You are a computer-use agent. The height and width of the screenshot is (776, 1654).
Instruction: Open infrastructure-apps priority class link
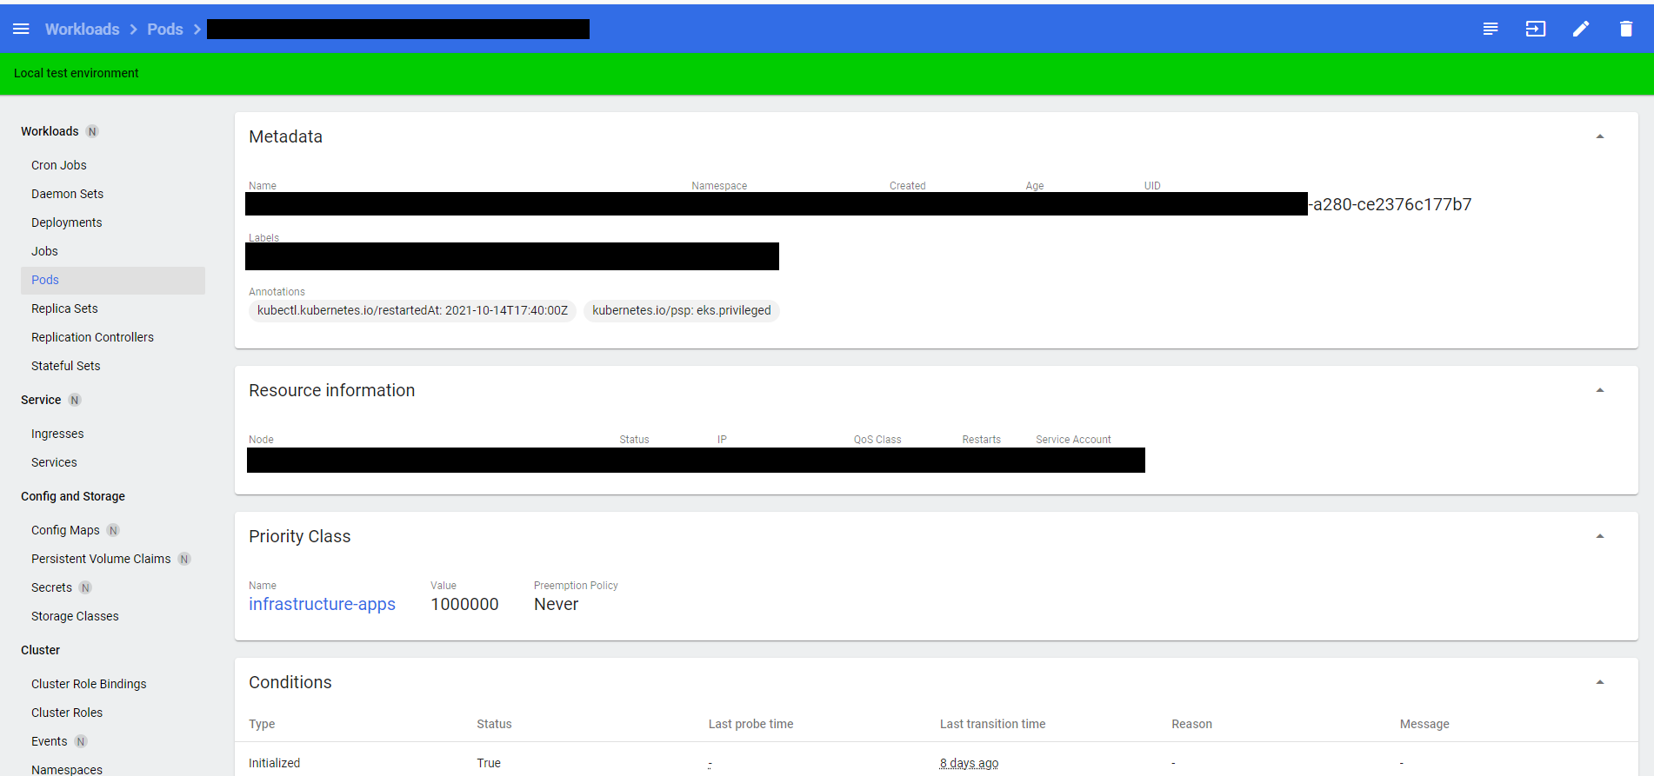(322, 604)
